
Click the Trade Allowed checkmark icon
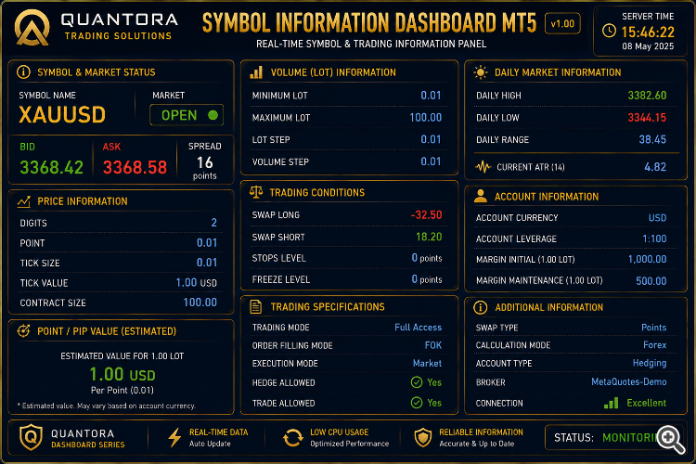tap(417, 403)
